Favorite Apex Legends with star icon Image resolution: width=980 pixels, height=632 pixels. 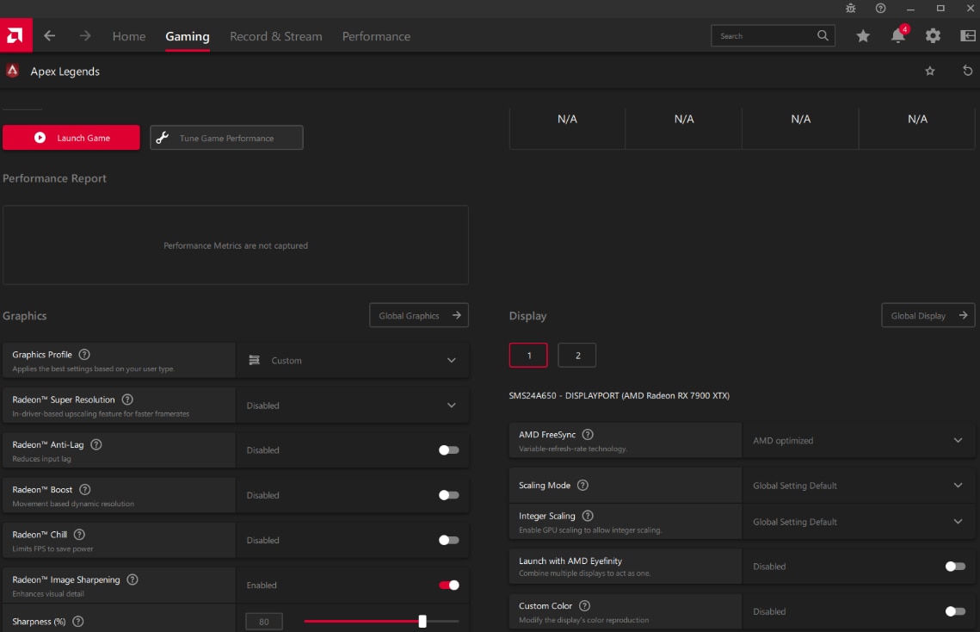(930, 71)
